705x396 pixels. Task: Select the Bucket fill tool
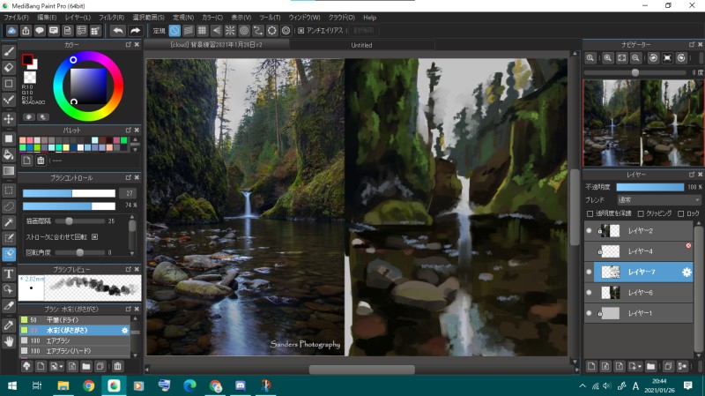[x=9, y=155]
